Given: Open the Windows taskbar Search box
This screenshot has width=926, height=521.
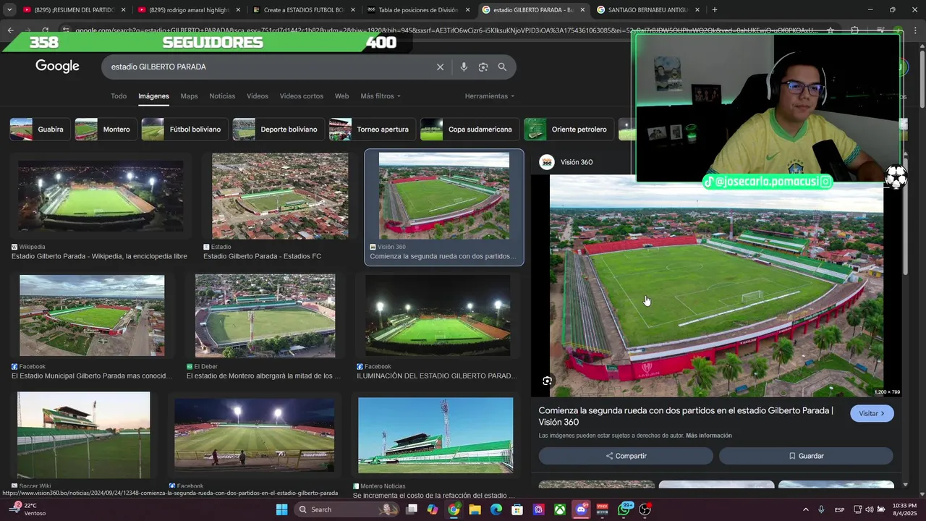Looking at the screenshot, I should tap(347, 509).
